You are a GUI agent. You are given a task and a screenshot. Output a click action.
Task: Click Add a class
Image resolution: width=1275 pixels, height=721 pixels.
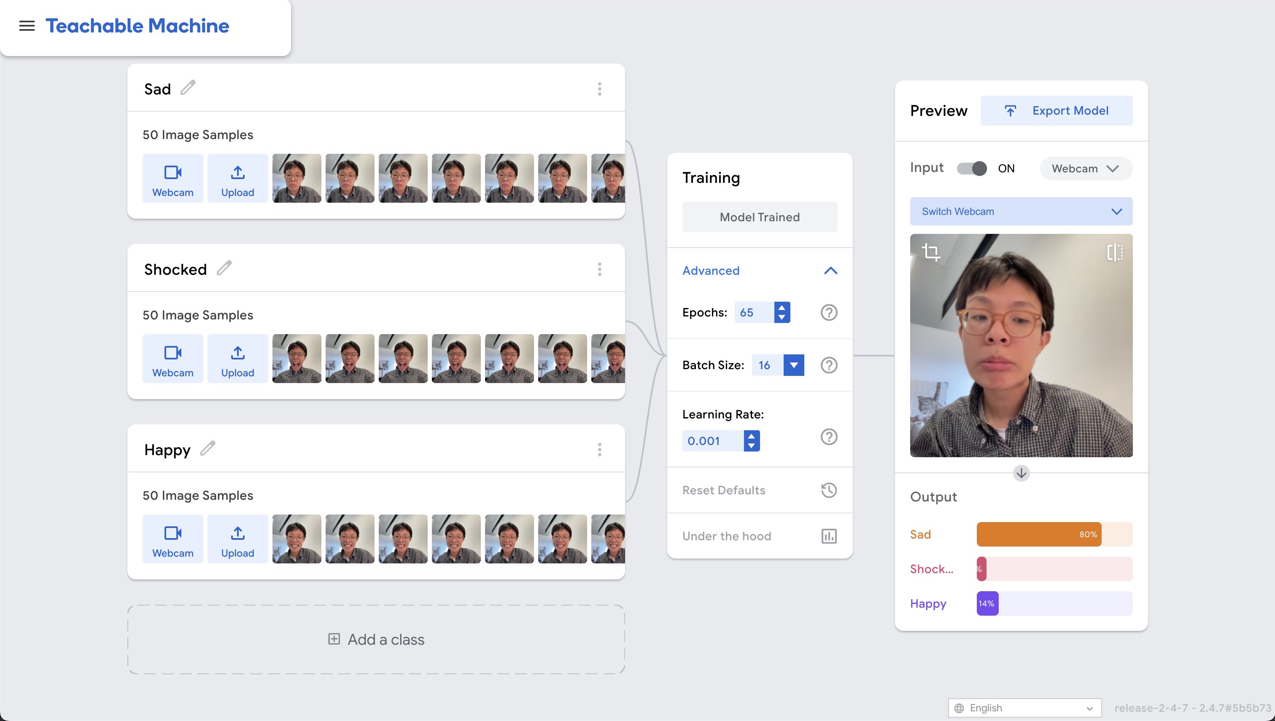click(x=376, y=639)
